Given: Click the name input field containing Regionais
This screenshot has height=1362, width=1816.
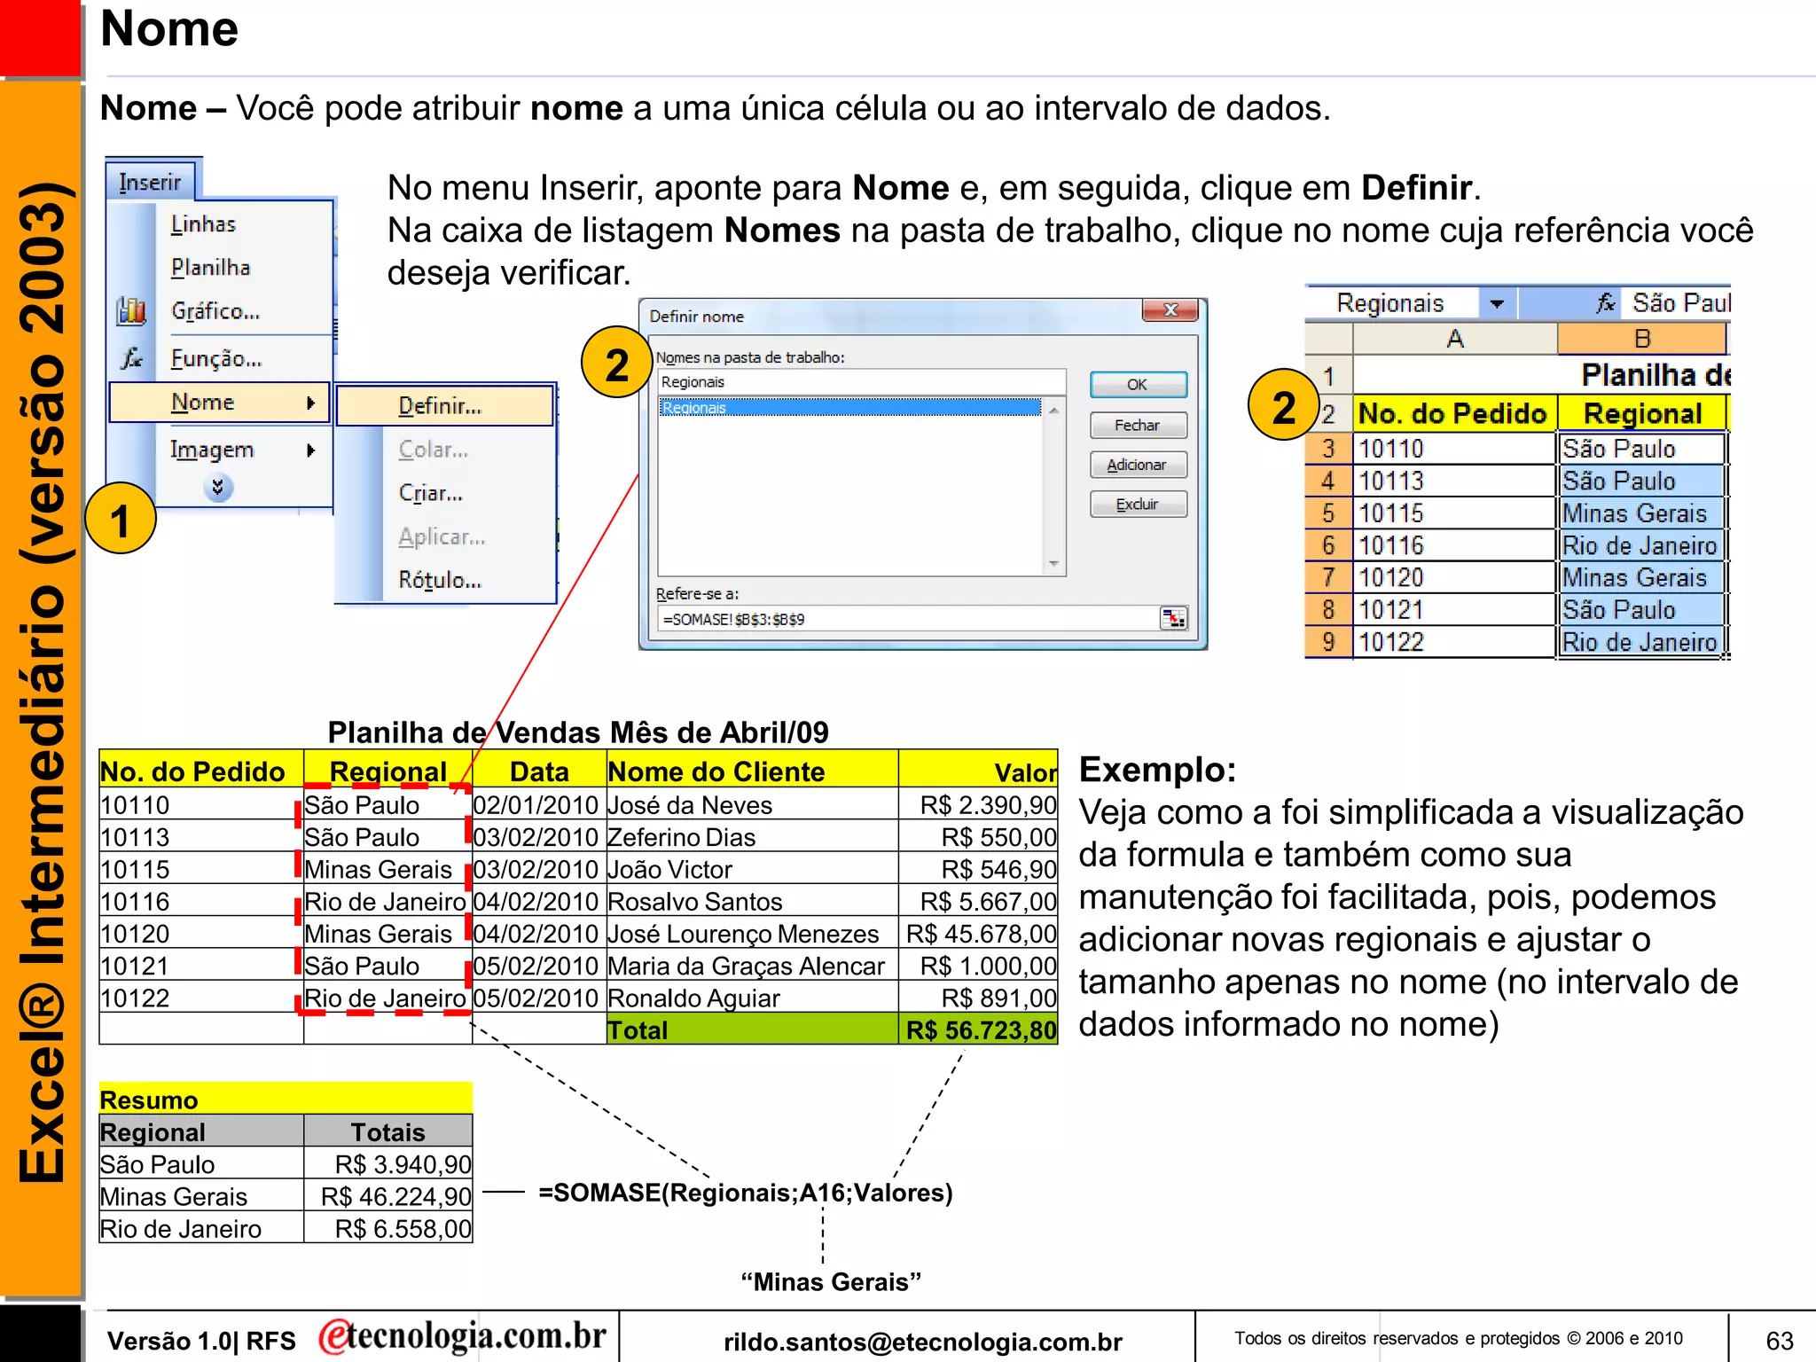Looking at the screenshot, I should click(861, 382).
